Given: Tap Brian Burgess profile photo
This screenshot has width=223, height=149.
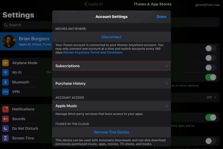Looking at the screenshot, I should [9, 41].
